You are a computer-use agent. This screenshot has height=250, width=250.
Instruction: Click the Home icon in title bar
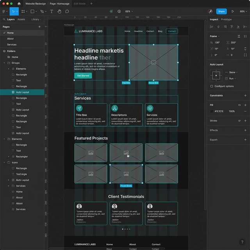point(19,4)
